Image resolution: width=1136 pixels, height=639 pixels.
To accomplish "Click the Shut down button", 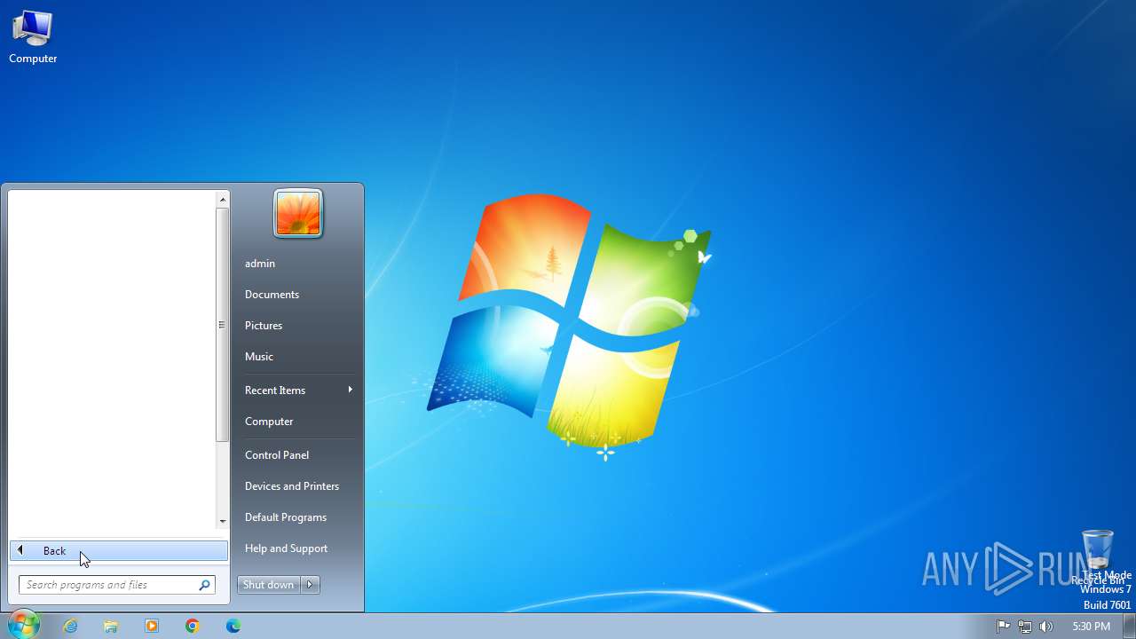I will coord(269,585).
